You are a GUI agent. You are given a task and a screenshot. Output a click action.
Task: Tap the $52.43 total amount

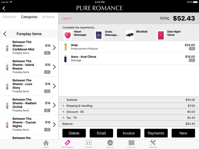pos(184,18)
